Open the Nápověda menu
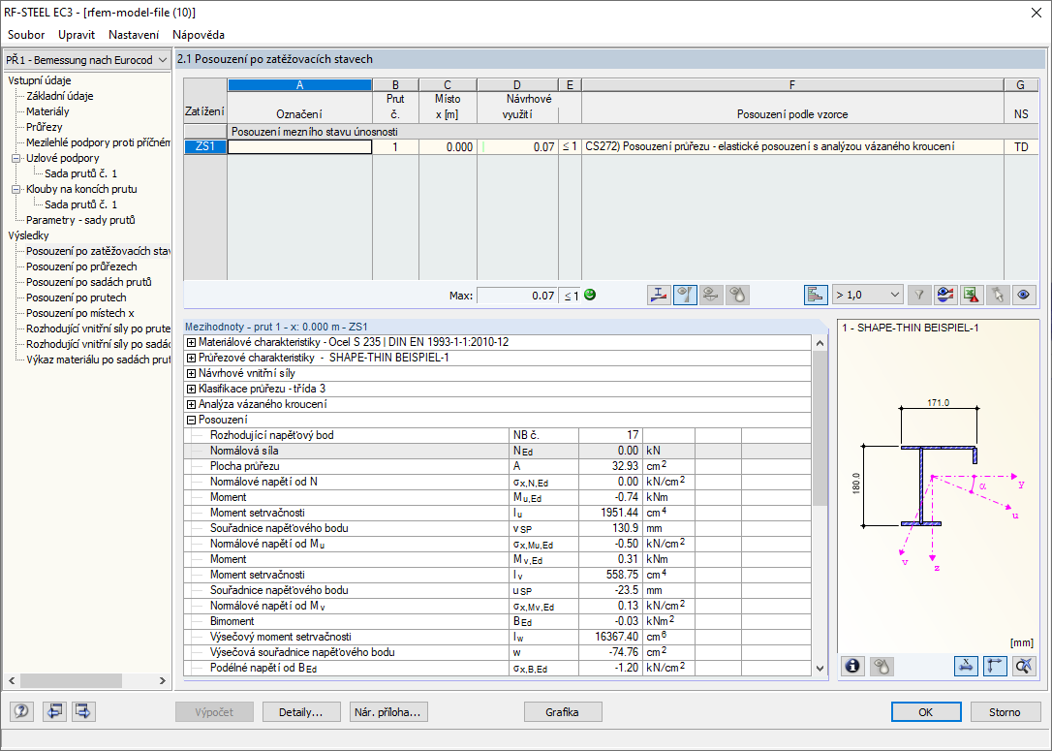 point(198,35)
